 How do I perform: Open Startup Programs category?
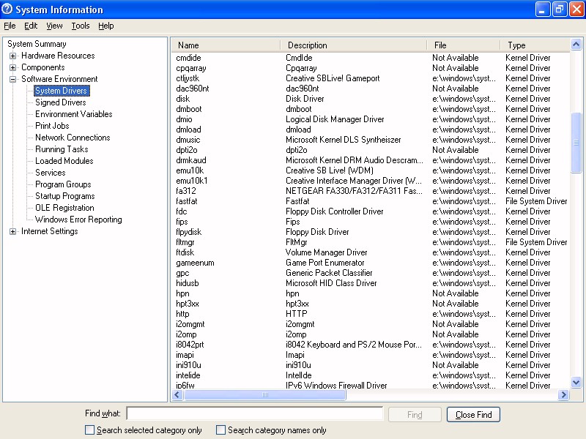pyautogui.click(x=64, y=196)
